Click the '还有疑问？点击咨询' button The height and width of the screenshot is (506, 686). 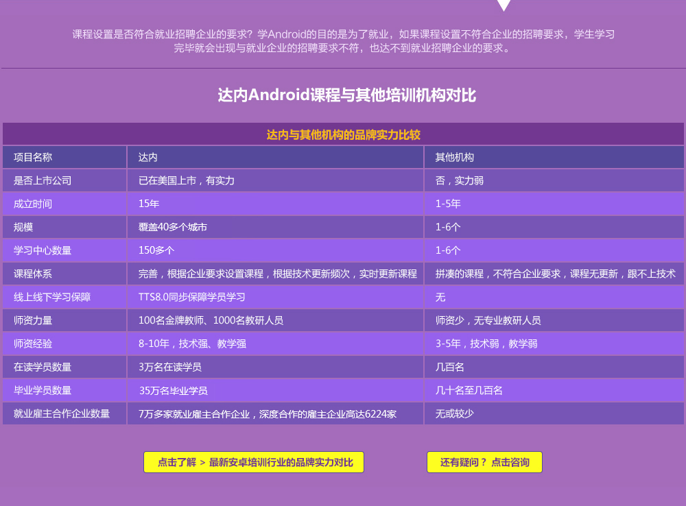484,462
